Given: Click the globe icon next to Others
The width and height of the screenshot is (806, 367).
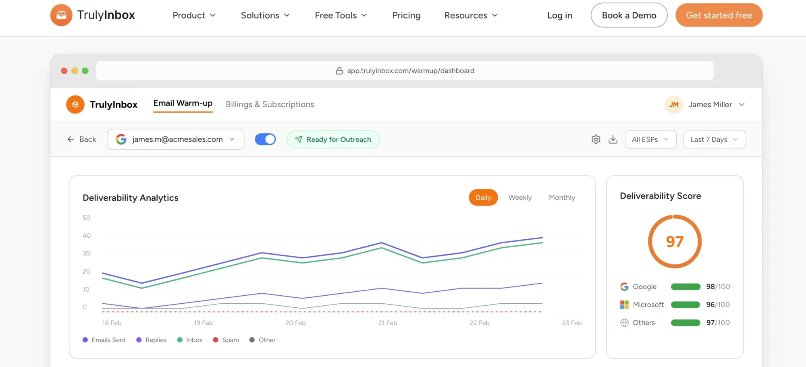Looking at the screenshot, I should tap(624, 322).
